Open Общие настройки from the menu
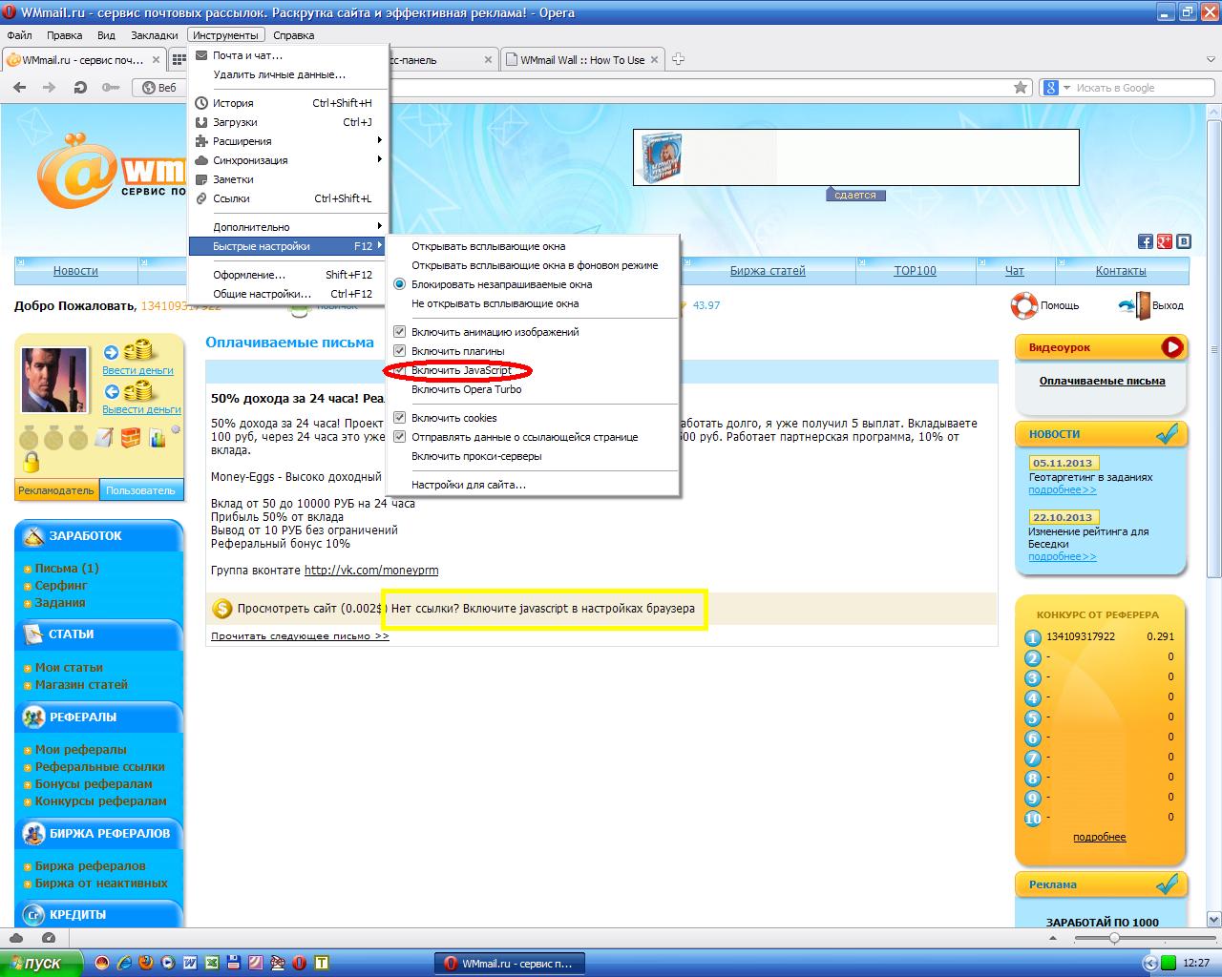Image resolution: width=1222 pixels, height=977 pixels. click(x=288, y=294)
